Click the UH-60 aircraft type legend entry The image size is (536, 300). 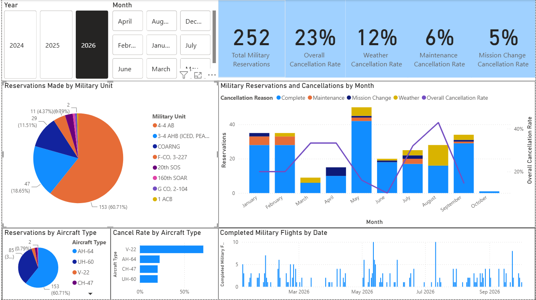83,262
